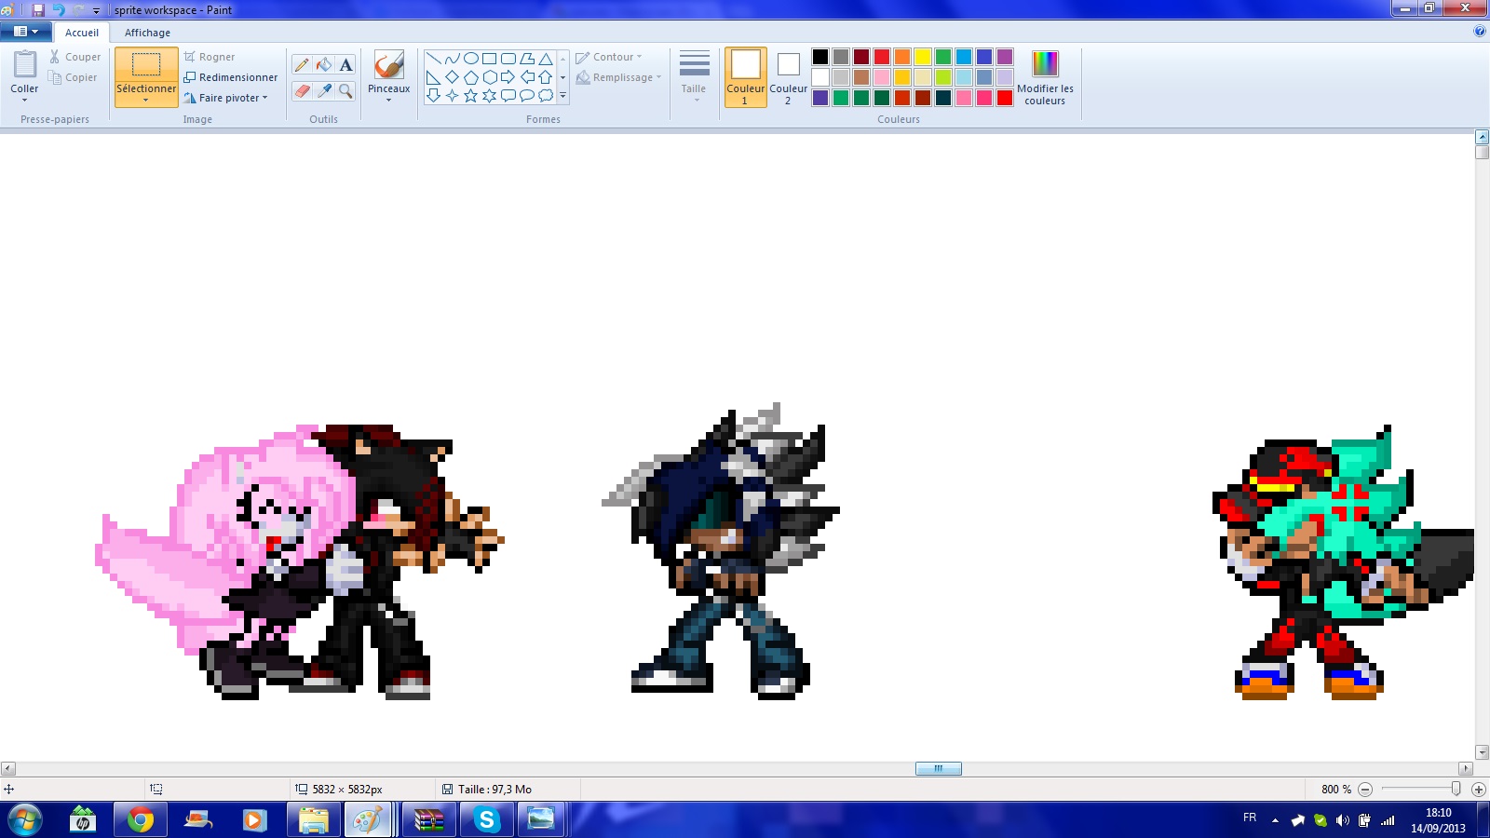Open the Windows Start button

click(25, 820)
